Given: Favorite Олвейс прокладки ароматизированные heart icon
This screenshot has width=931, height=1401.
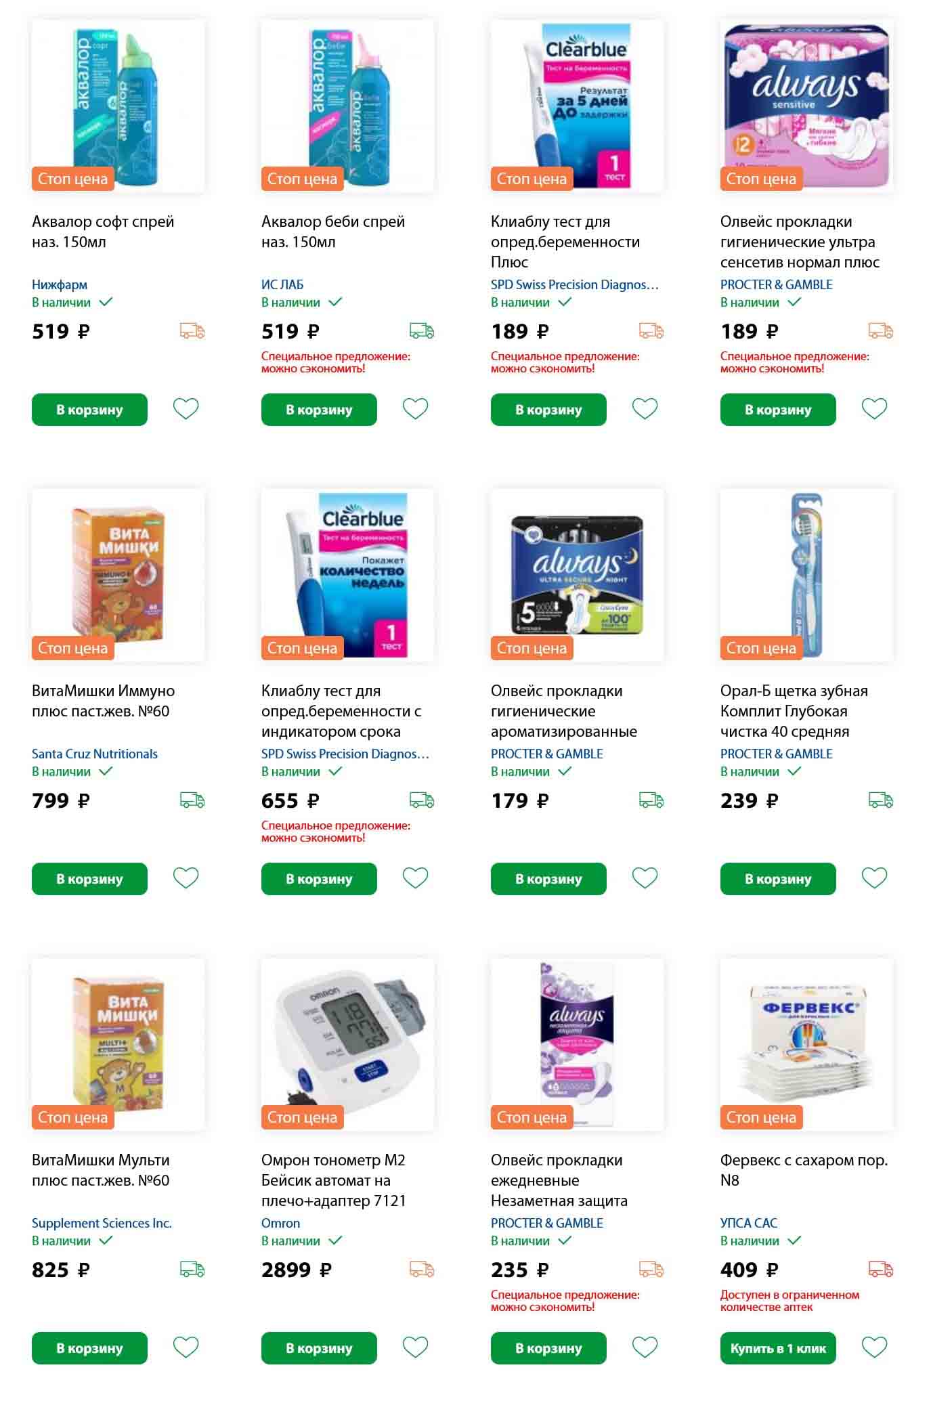Looking at the screenshot, I should (645, 878).
